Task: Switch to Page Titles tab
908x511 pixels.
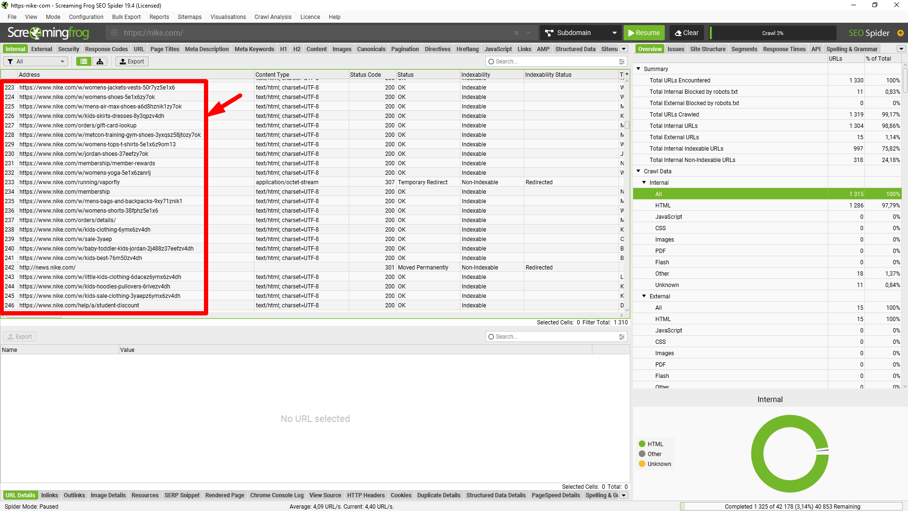Action: click(x=165, y=49)
